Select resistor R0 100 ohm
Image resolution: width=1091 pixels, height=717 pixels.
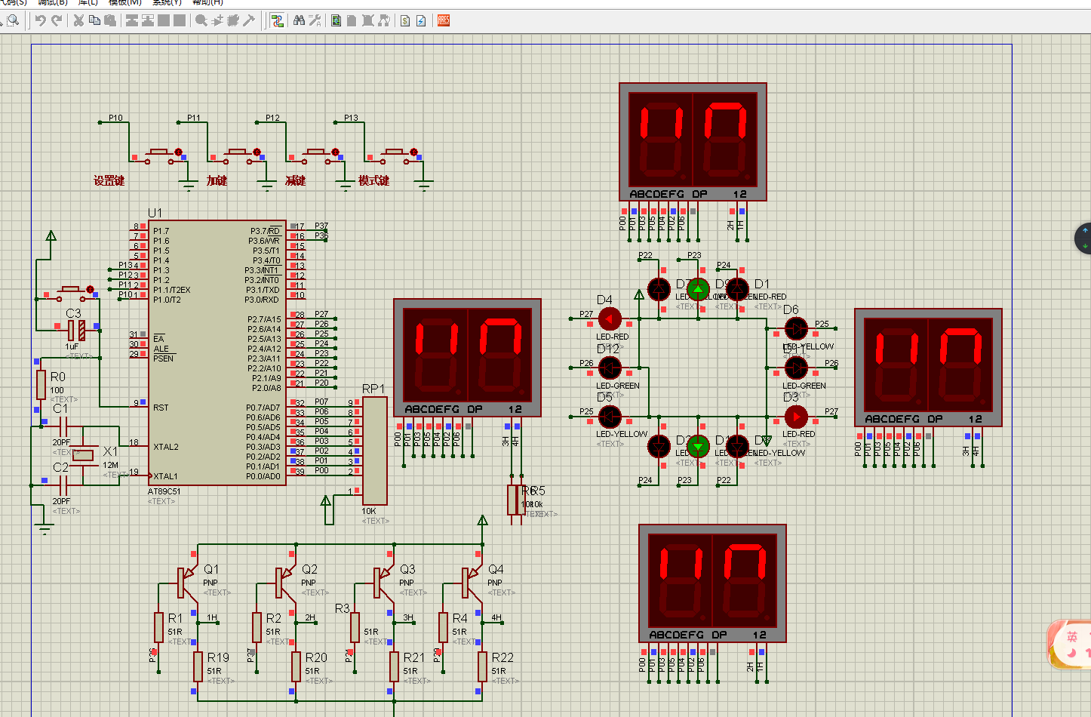pos(41,384)
